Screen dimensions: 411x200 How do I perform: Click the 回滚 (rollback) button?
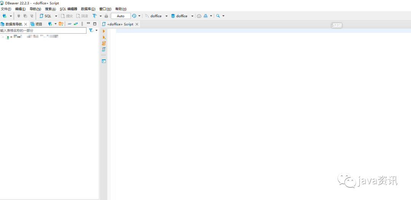point(82,16)
